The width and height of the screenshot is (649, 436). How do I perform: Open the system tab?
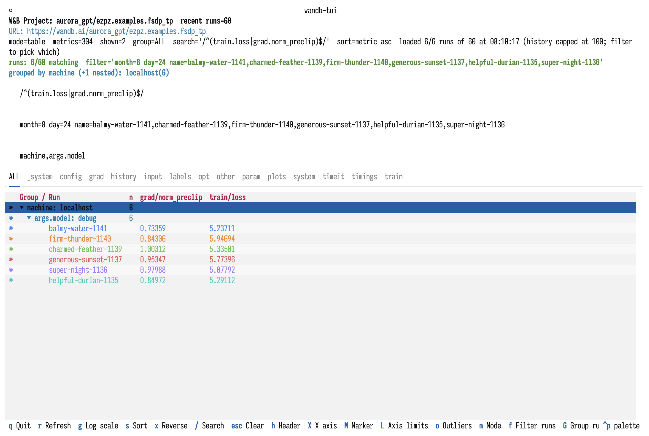coord(304,177)
